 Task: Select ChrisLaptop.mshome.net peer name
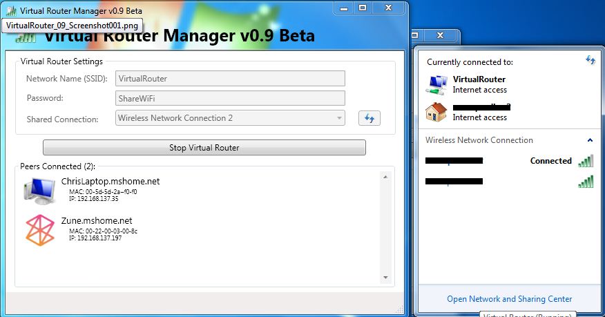111,181
